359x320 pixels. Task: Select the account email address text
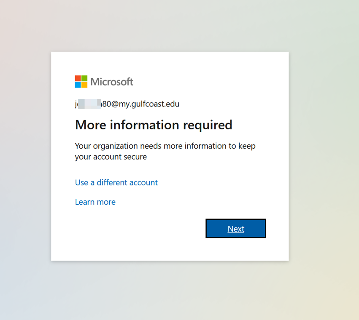127,104
